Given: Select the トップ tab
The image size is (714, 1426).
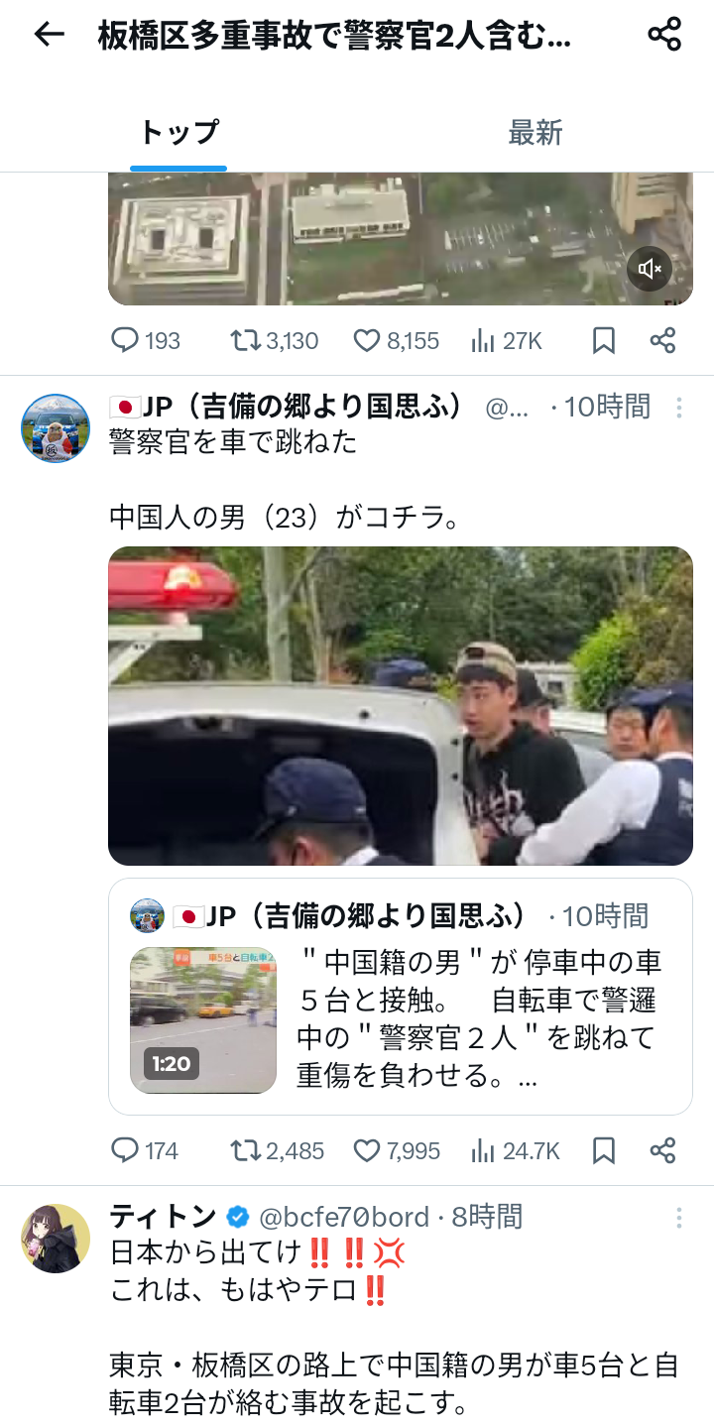Looking at the screenshot, I should [178, 133].
